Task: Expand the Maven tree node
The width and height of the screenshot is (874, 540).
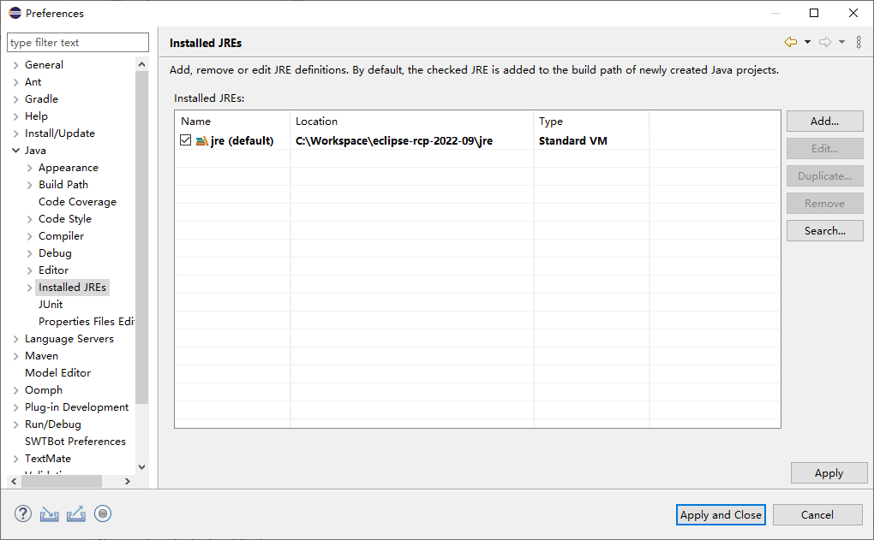Action: pos(15,356)
